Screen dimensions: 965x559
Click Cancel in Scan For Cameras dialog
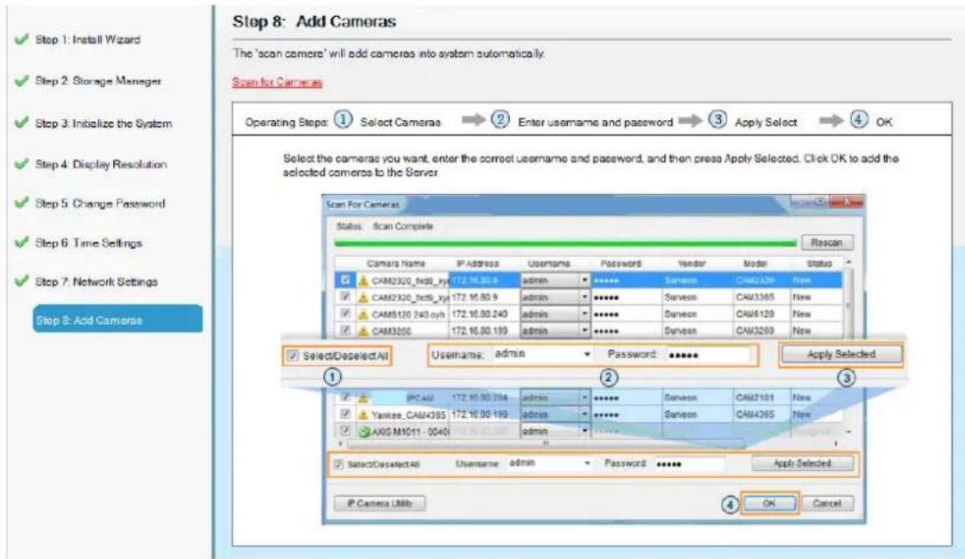(826, 504)
